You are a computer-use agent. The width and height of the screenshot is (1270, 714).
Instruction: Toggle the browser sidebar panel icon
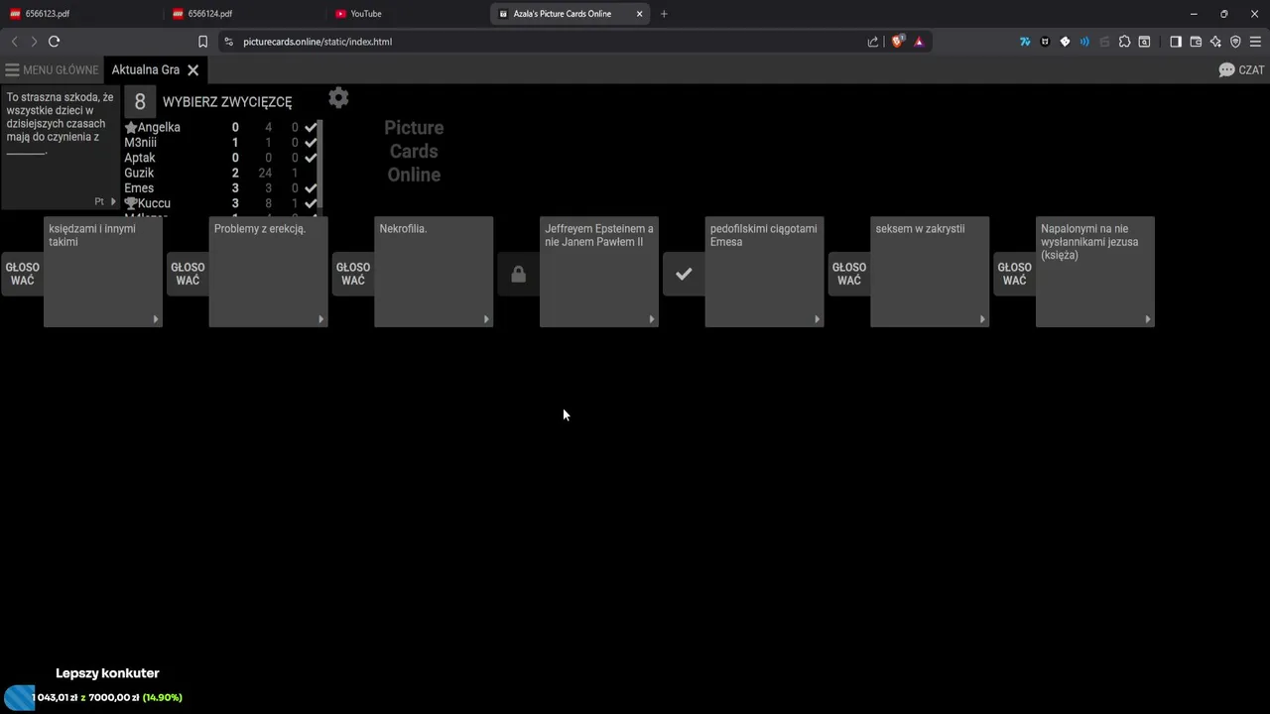click(x=1176, y=42)
